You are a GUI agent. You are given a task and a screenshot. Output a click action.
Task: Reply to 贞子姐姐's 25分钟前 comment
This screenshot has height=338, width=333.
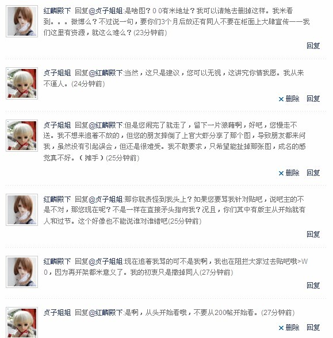coord(313,173)
